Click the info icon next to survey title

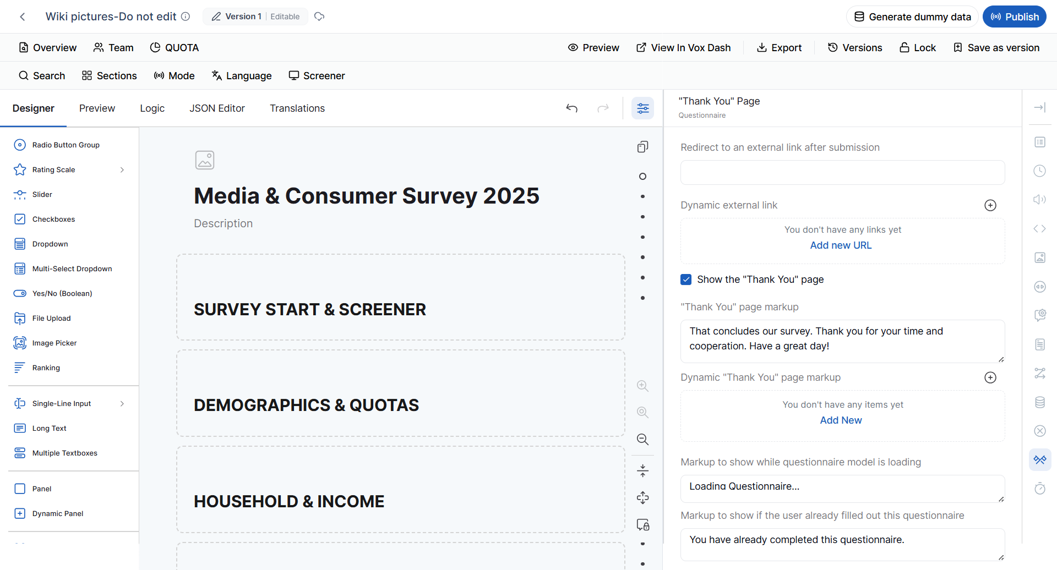pyautogui.click(x=186, y=17)
